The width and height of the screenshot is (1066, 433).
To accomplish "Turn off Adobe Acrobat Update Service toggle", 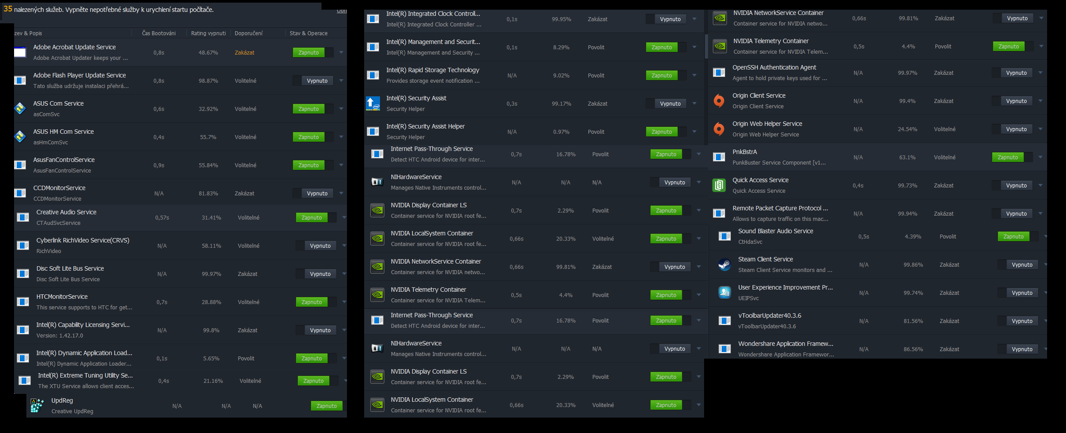I will pyautogui.click(x=313, y=52).
